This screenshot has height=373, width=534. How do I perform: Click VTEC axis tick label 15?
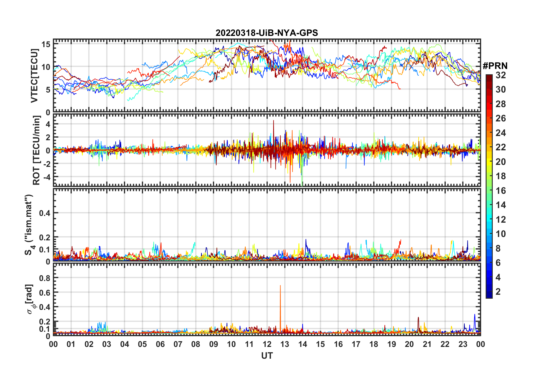point(46,44)
